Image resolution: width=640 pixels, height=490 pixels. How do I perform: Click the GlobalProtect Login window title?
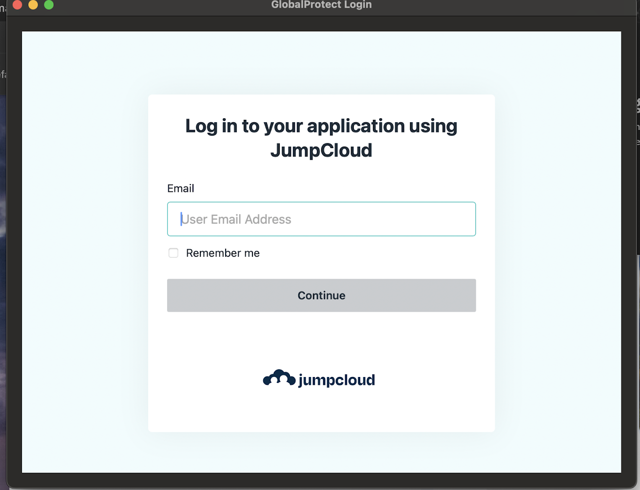(x=321, y=5)
